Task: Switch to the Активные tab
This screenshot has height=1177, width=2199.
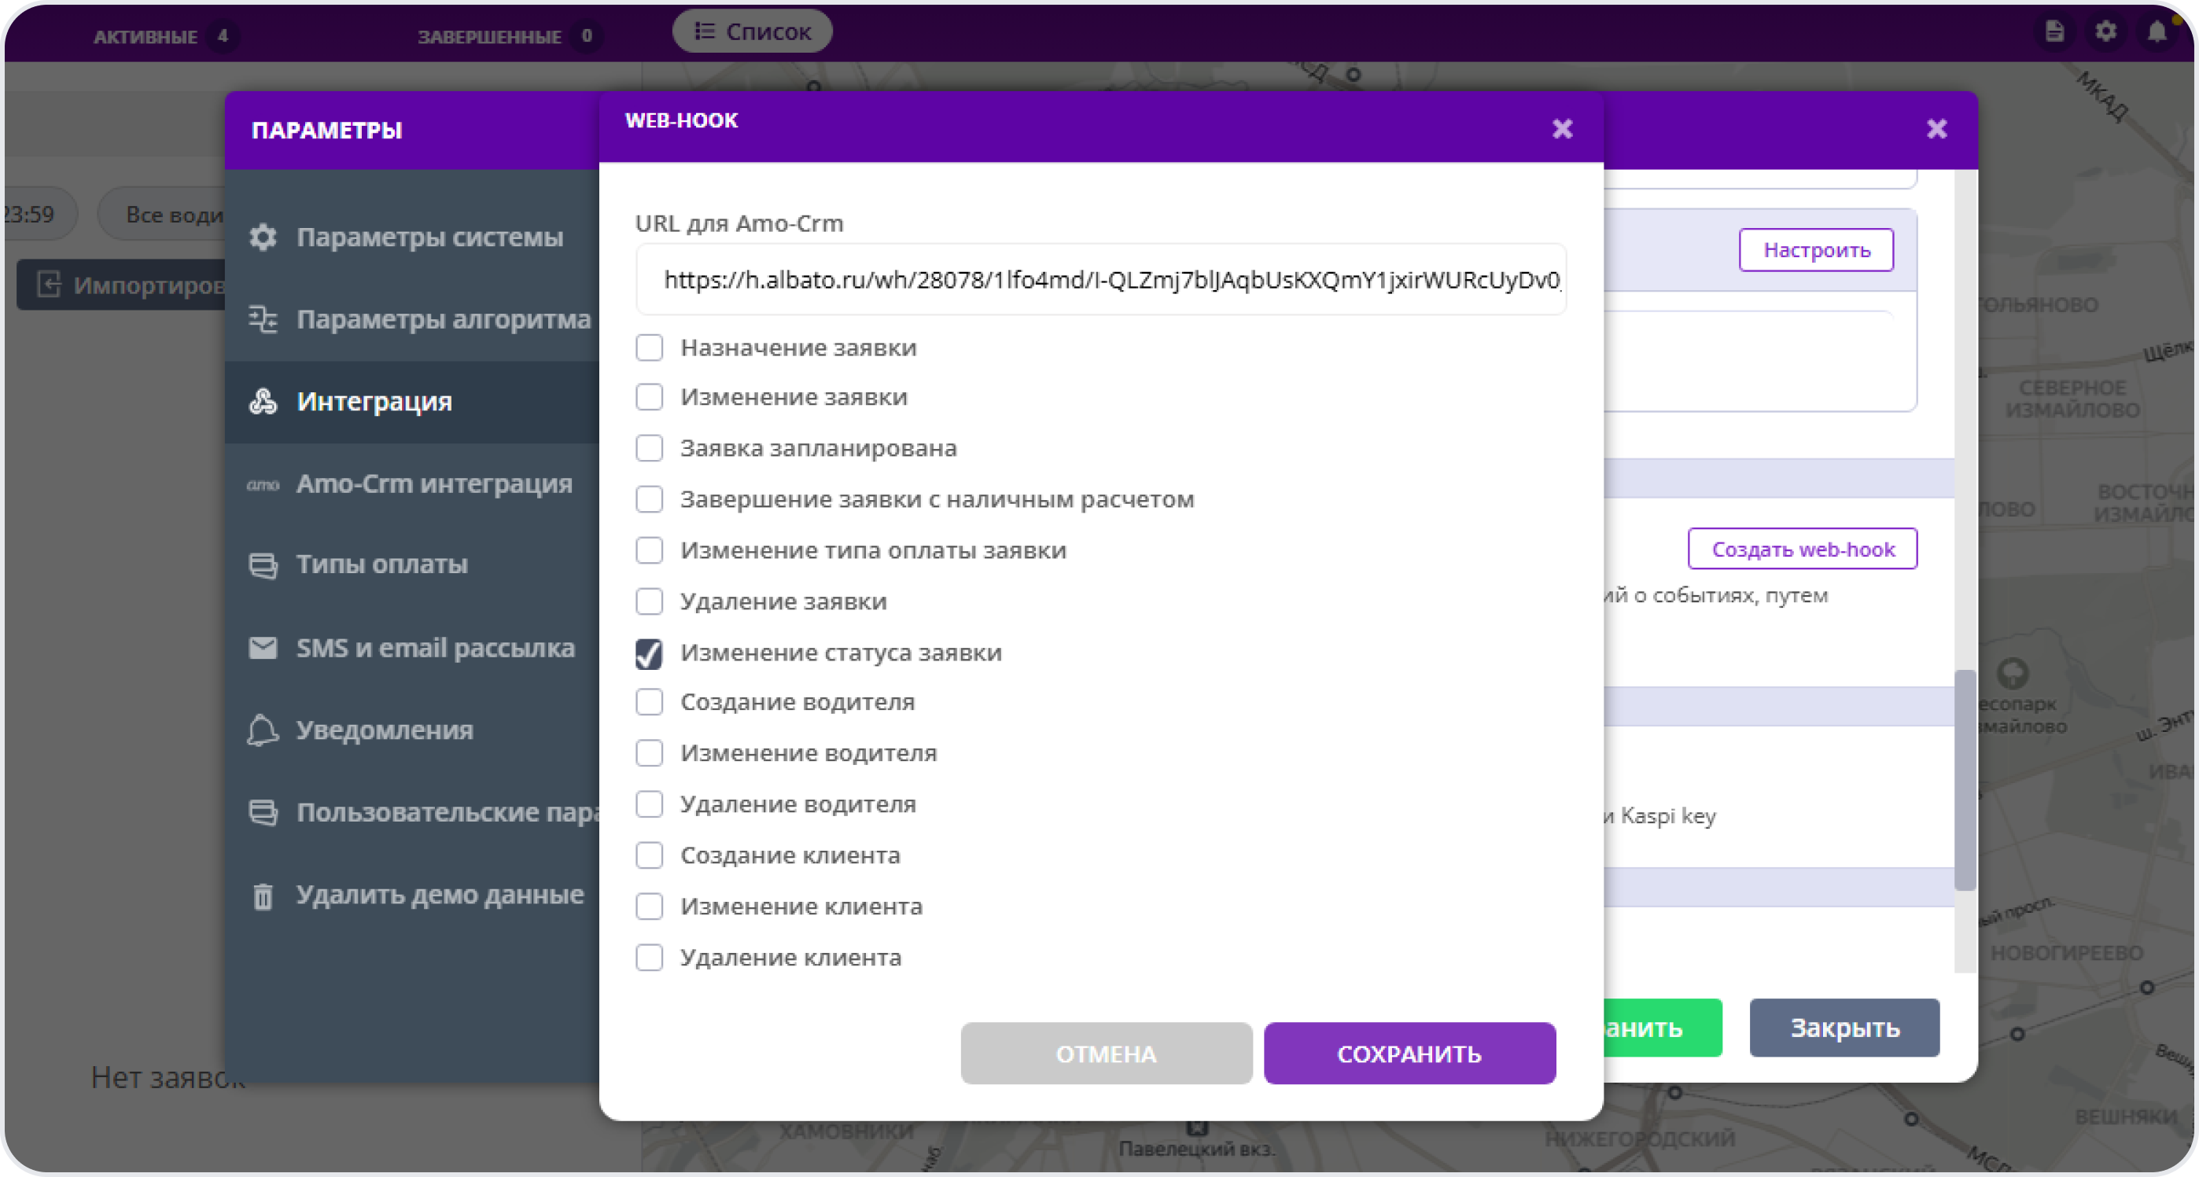Action: [145, 37]
